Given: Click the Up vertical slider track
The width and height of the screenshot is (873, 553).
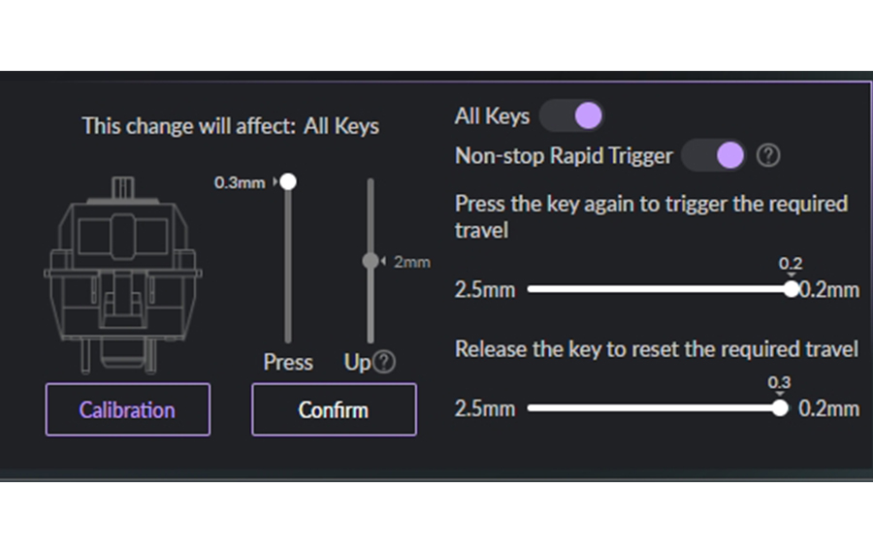Looking at the screenshot, I should coord(371,261).
